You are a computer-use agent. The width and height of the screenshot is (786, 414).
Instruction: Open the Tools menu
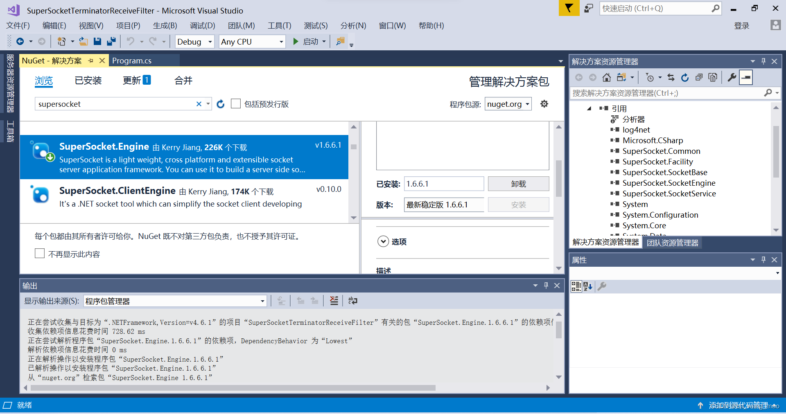click(x=279, y=25)
